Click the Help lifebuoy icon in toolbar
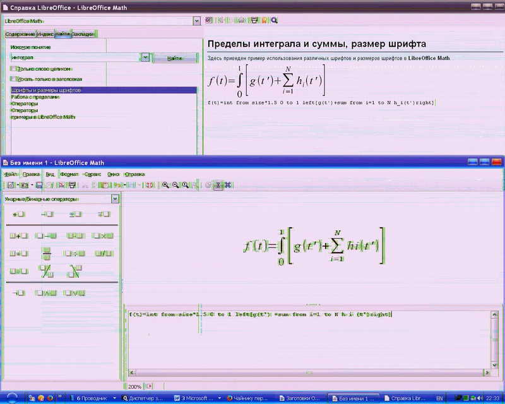This screenshot has height=404, width=505. coord(150,185)
